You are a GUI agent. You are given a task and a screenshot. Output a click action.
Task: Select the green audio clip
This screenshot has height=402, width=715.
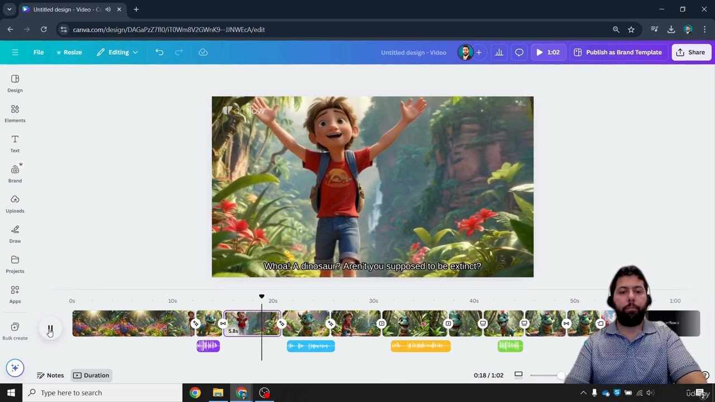point(510,346)
